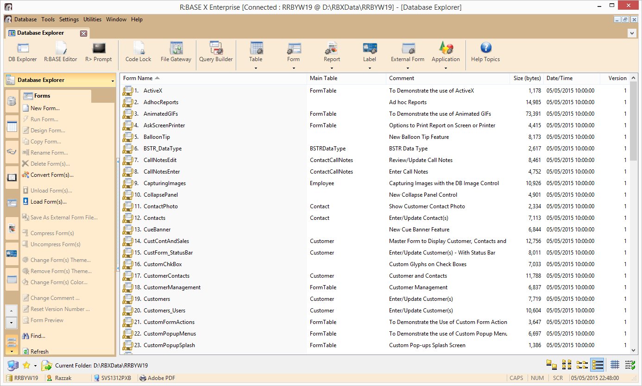Click the favorites star icon in bottom bar

click(26, 365)
